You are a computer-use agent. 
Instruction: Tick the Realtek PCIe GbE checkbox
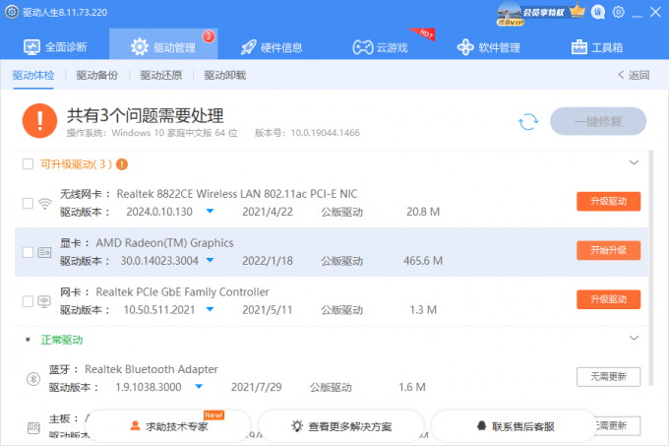pyautogui.click(x=28, y=301)
